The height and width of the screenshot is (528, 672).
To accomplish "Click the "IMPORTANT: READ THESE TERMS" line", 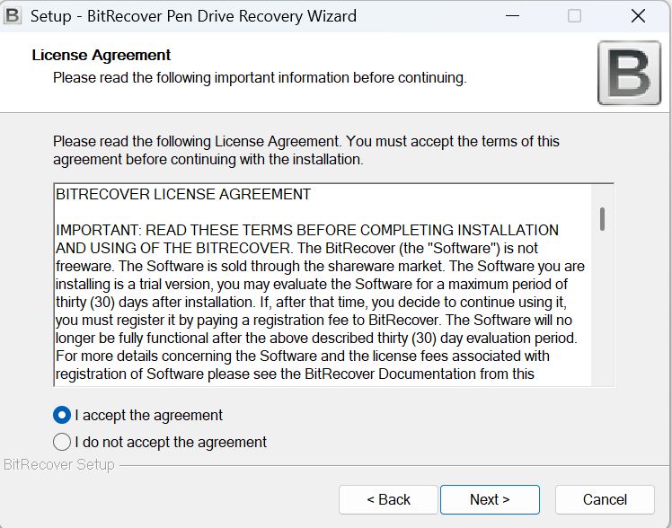I will 306,230.
